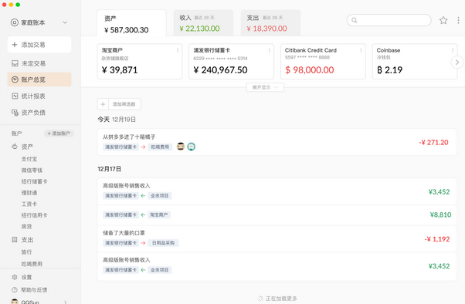Image resolution: width=465 pixels, height=304 pixels.
Task: Click the 资产负债 icon
Action: (x=15, y=113)
